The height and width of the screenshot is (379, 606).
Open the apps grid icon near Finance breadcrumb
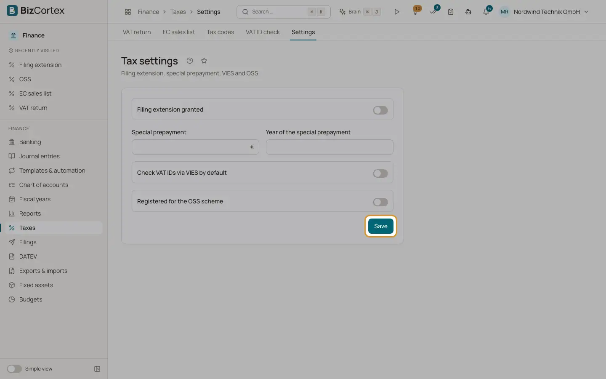coord(128,12)
